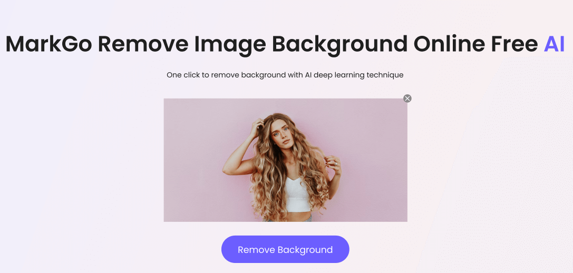Select the uploaded woman photo thumbnail
573x273 pixels.
coord(285,160)
